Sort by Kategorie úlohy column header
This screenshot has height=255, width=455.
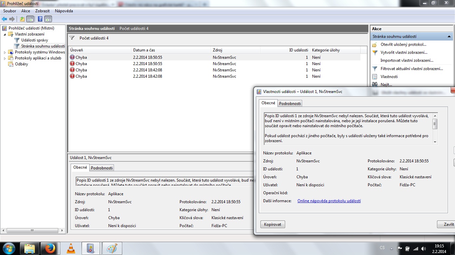point(335,50)
